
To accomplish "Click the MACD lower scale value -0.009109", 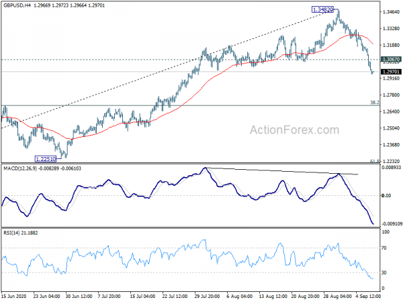I will 392,224.
